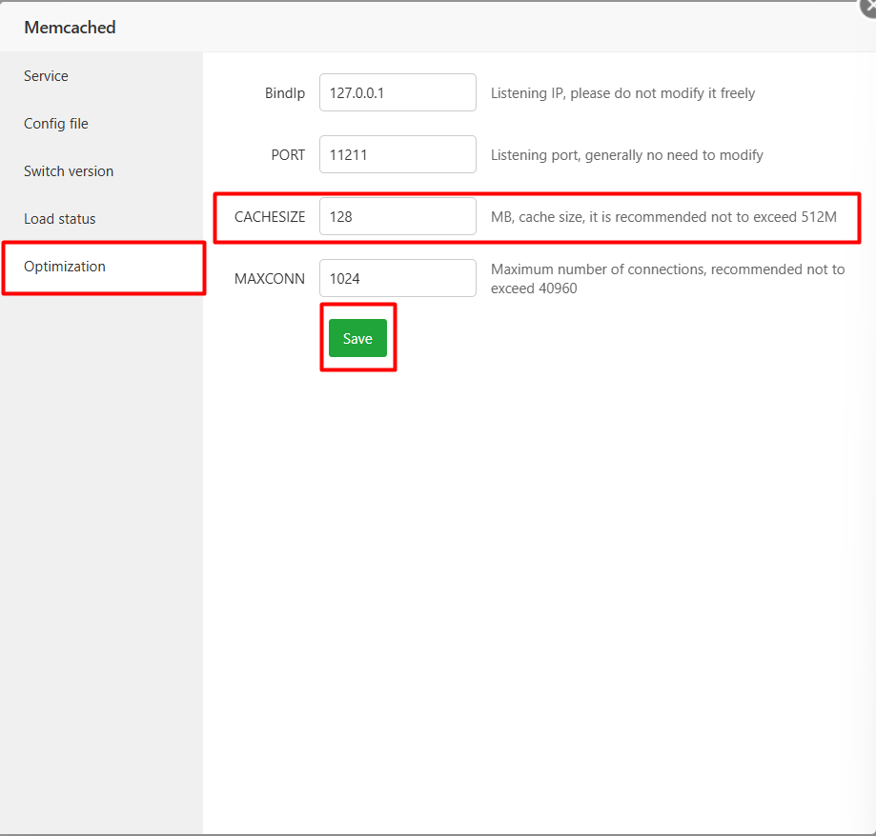Select the Switch version section

tap(68, 170)
